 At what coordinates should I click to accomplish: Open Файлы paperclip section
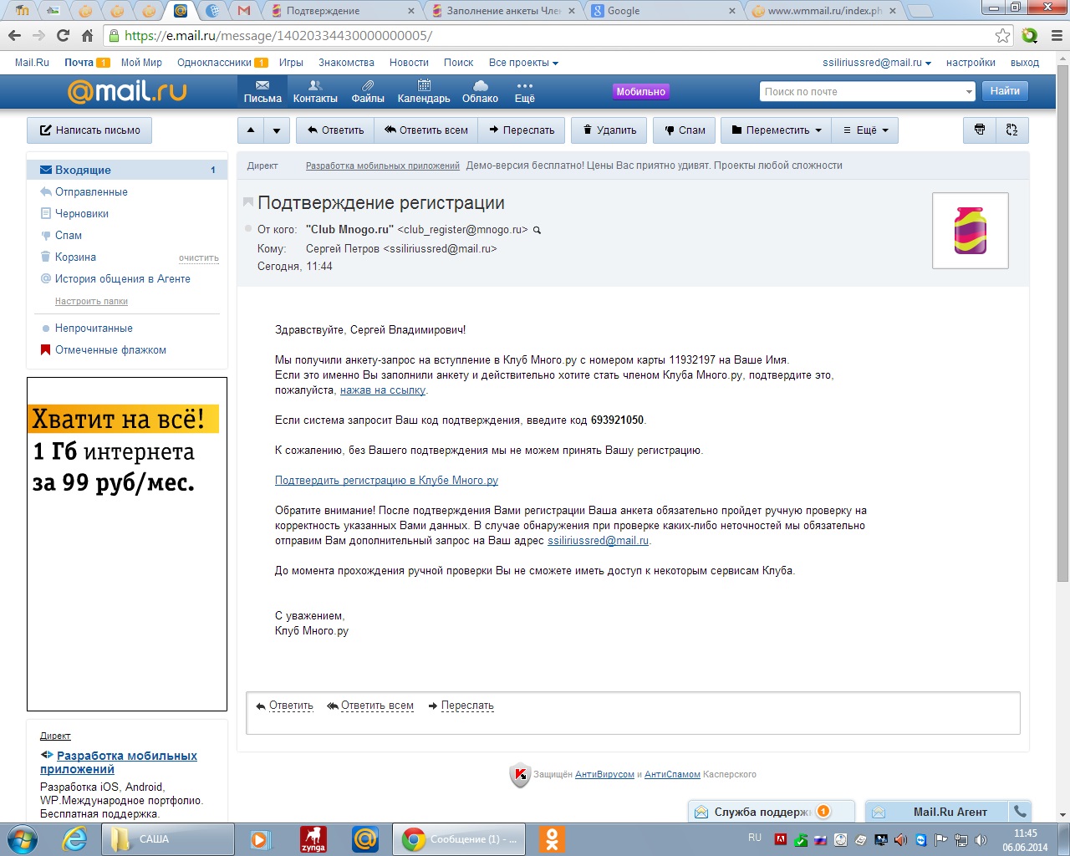pos(368,92)
